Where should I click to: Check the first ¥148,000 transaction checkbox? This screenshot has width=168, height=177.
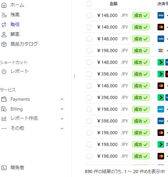point(89,15)
